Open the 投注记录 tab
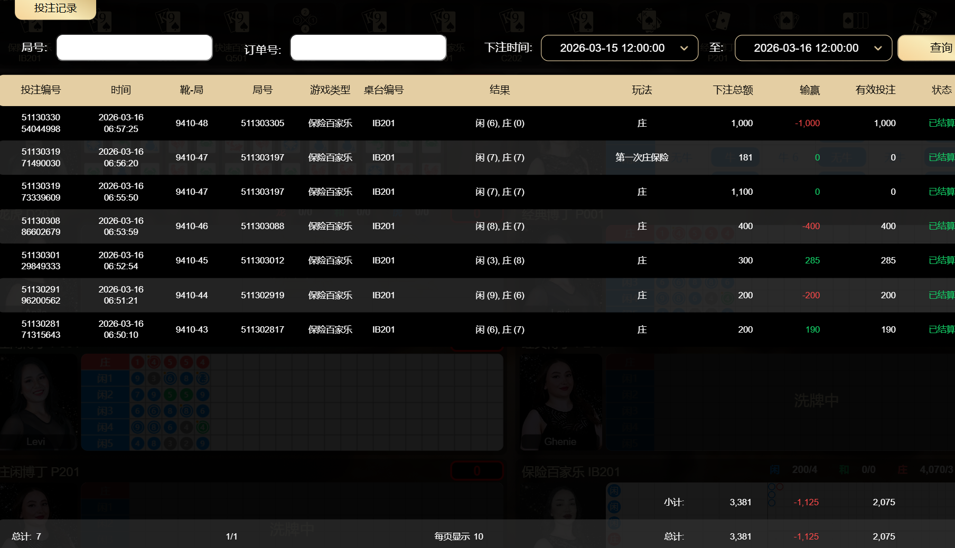Viewport: 955px width, 548px height. [55, 8]
